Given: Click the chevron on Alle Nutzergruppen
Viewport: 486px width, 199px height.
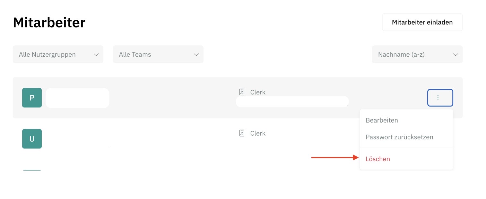Looking at the screenshot, I should point(96,54).
